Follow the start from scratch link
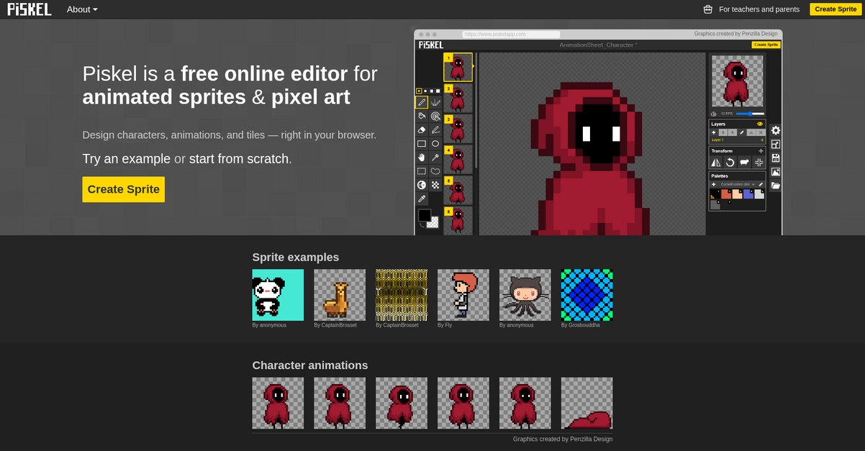Viewport: 865px width, 451px height. (239, 159)
